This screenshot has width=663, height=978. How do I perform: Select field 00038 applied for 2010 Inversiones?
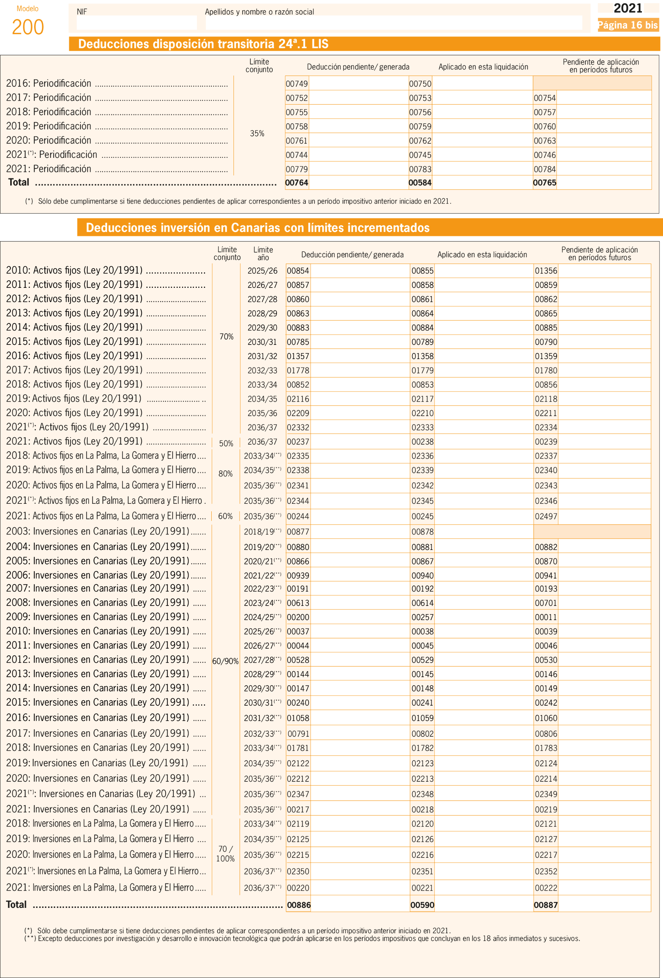pyautogui.click(x=483, y=631)
